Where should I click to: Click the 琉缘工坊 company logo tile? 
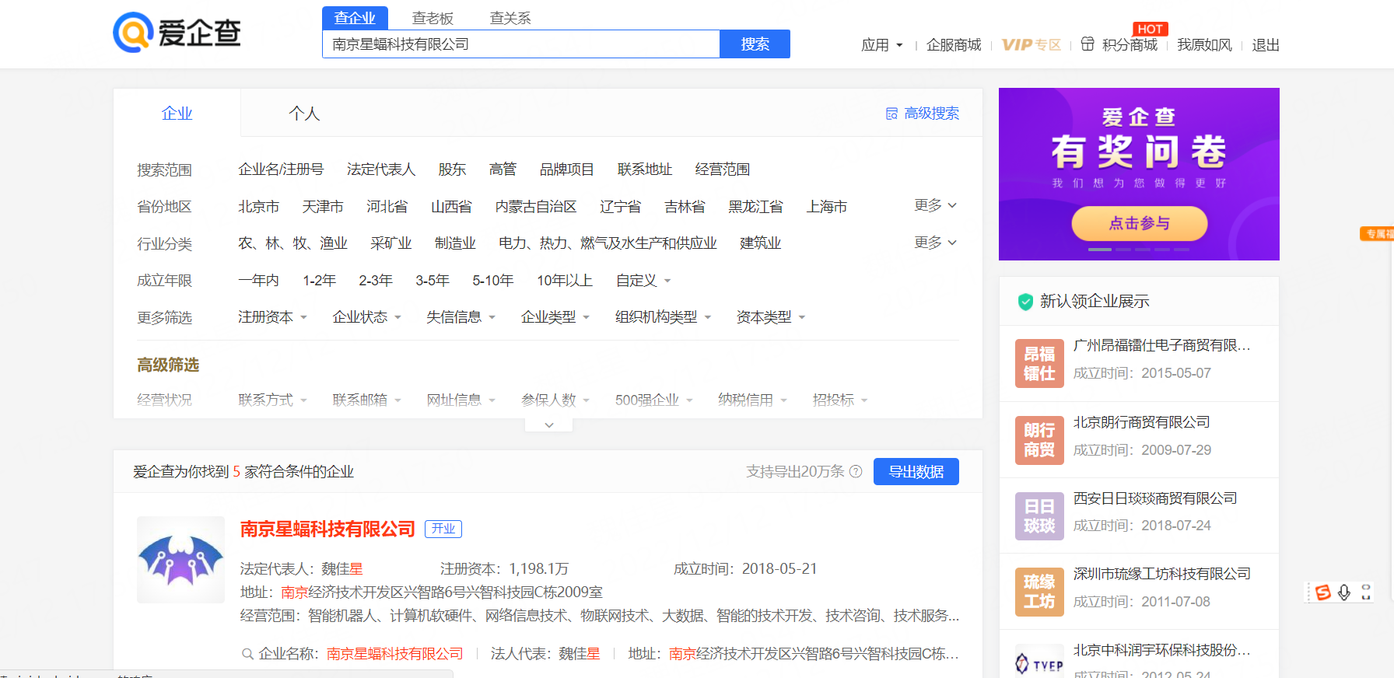point(1039,592)
